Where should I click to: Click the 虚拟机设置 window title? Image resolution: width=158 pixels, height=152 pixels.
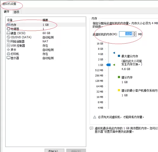[9, 4]
